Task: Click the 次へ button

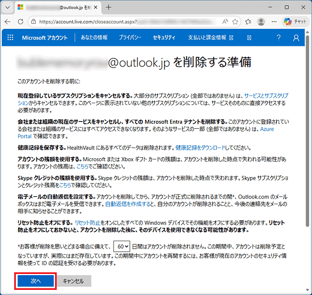Action: tap(36, 281)
